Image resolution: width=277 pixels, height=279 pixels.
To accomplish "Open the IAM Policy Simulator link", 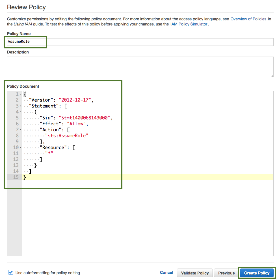I will tap(189, 24).
